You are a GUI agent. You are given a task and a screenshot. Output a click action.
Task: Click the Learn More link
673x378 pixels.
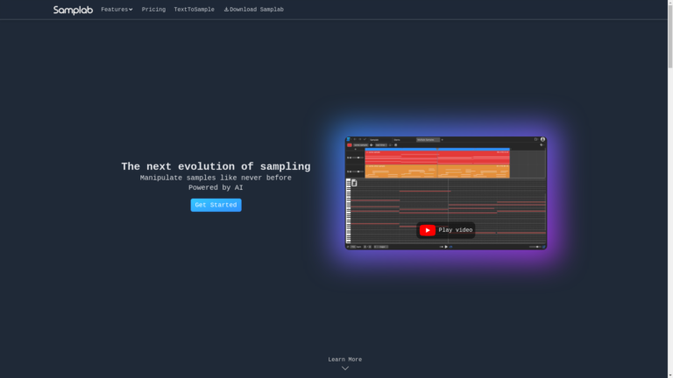[344, 359]
